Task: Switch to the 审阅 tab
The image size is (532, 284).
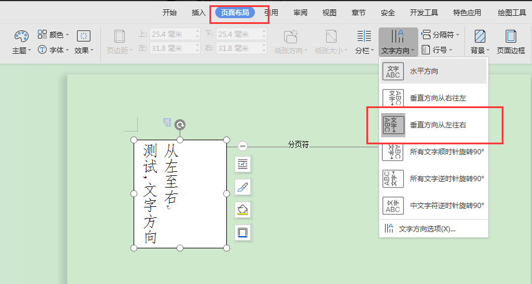Action: (300, 13)
